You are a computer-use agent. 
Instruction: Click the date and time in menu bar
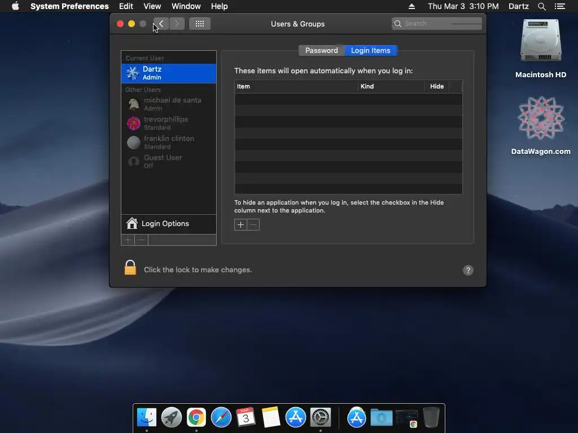[463, 6]
